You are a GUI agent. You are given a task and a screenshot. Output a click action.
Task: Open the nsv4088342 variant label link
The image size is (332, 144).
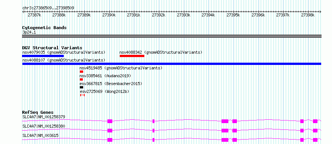coord(161,52)
